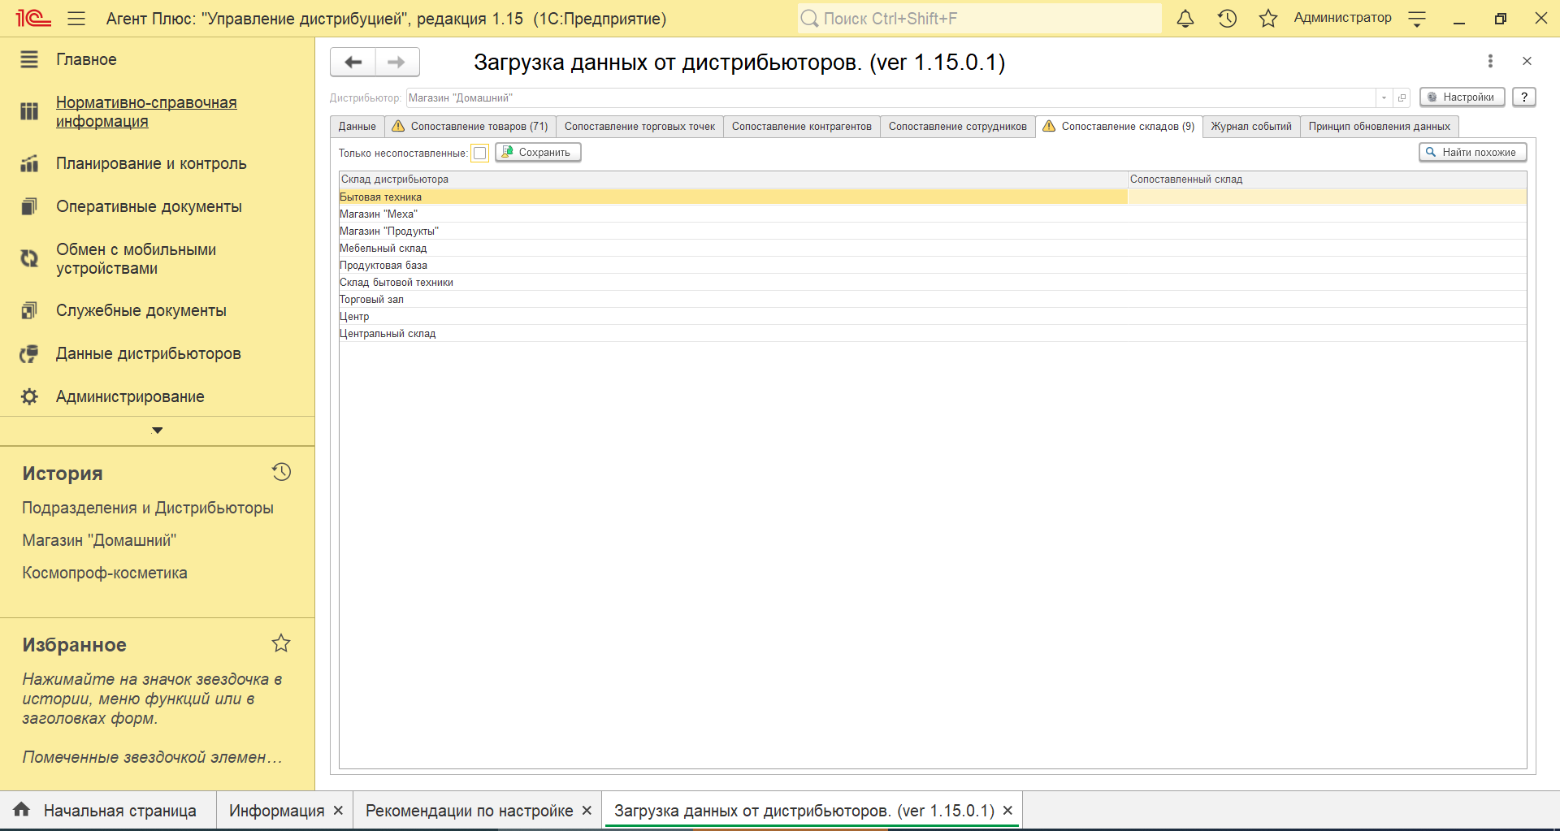This screenshot has height=831, width=1560.
Task: Select the Мебельный склад row
Action: 933,249
